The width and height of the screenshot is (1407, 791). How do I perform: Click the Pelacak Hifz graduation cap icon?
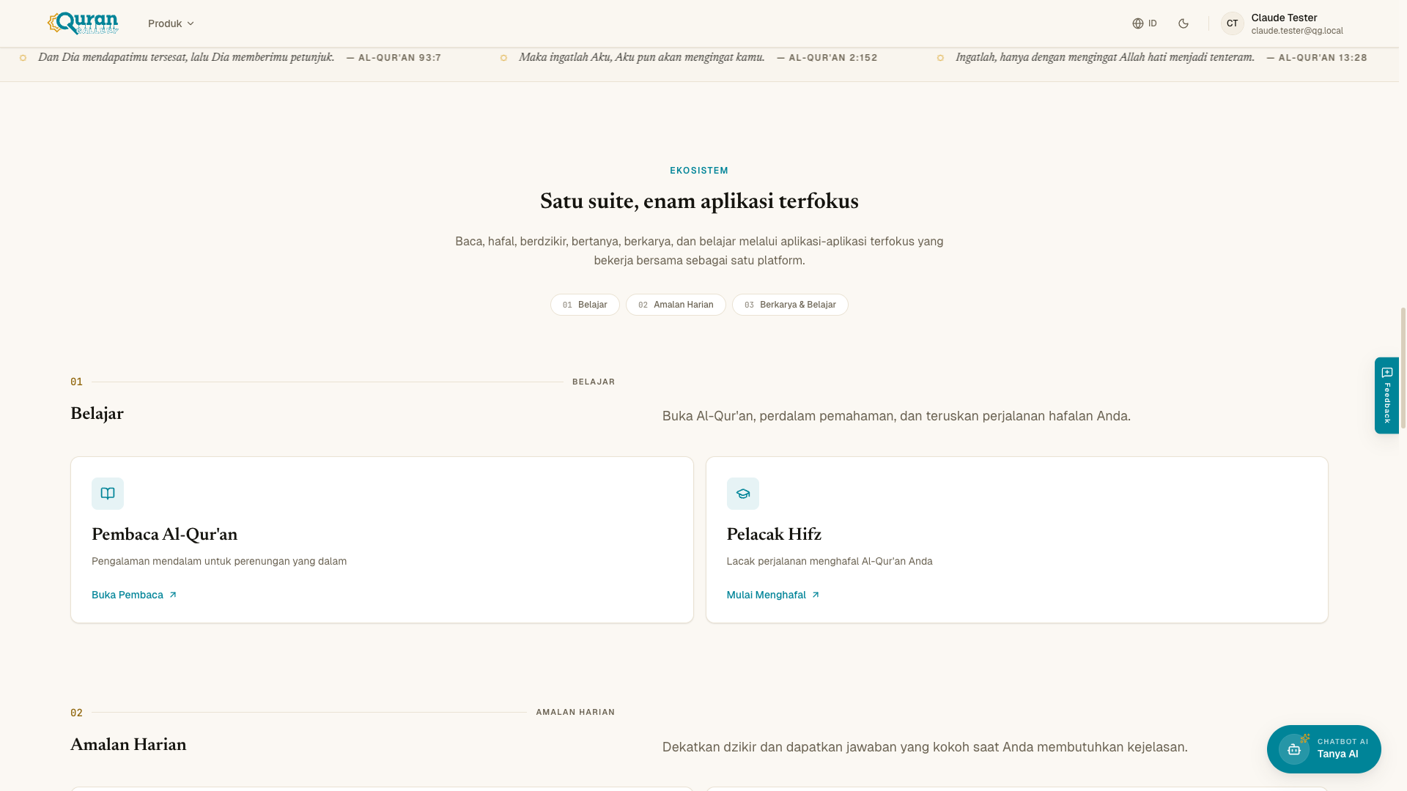(x=743, y=494)
